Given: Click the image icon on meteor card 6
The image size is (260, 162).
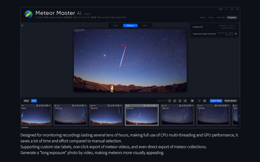Looking at the screenshot, I should coord(190,105).
